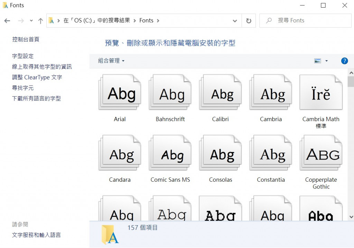354x248 pixels.
Task: Select the Arial font icon
Action: [120, 92]
